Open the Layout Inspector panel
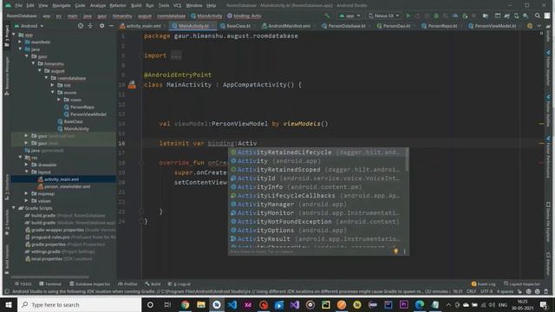 pyautogui.click(x=522, y=283)
